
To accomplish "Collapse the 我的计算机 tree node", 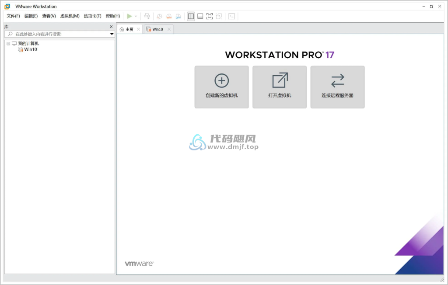I will tap(8, 43).
